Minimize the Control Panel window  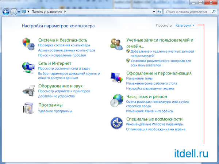point(193,3)
